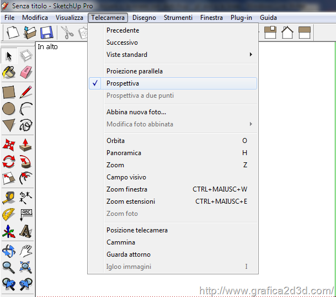
Task: Open the Disegno menu
Action: click(144, 18)
